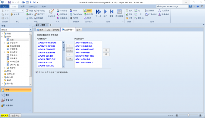
Task: Select APV110 BIODIESEL in selected databases
Action: pos(84,43)
